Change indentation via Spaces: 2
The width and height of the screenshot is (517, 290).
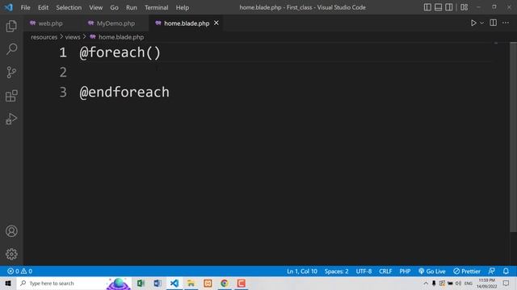click(x=336, y=271)
